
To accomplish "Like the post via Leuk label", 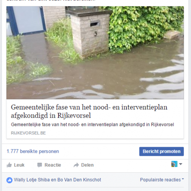I will [x=19, y=165].
